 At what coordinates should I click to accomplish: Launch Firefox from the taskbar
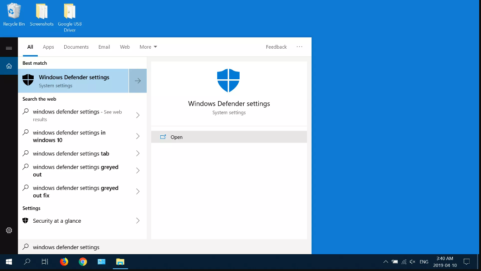[64, 262]
